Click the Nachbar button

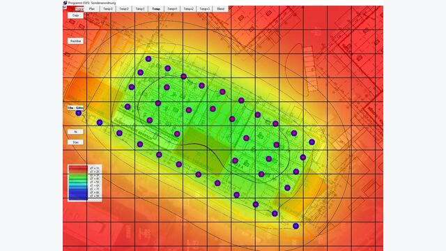tap(76, 41)
